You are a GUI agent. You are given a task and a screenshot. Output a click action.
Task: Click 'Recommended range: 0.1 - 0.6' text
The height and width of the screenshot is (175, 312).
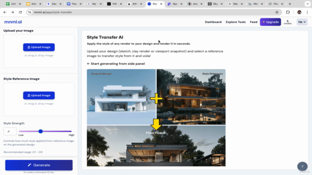(23, 152)
